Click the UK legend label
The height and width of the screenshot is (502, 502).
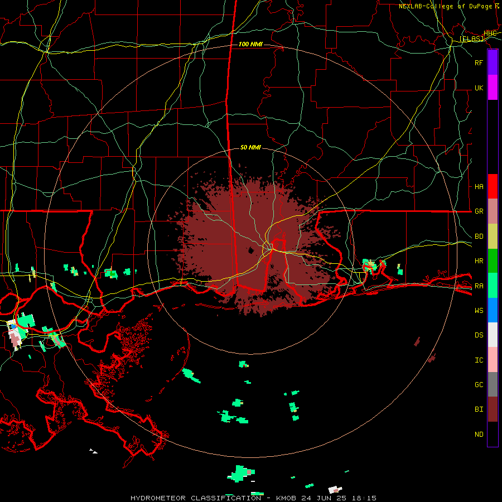(x=479, y=88)
